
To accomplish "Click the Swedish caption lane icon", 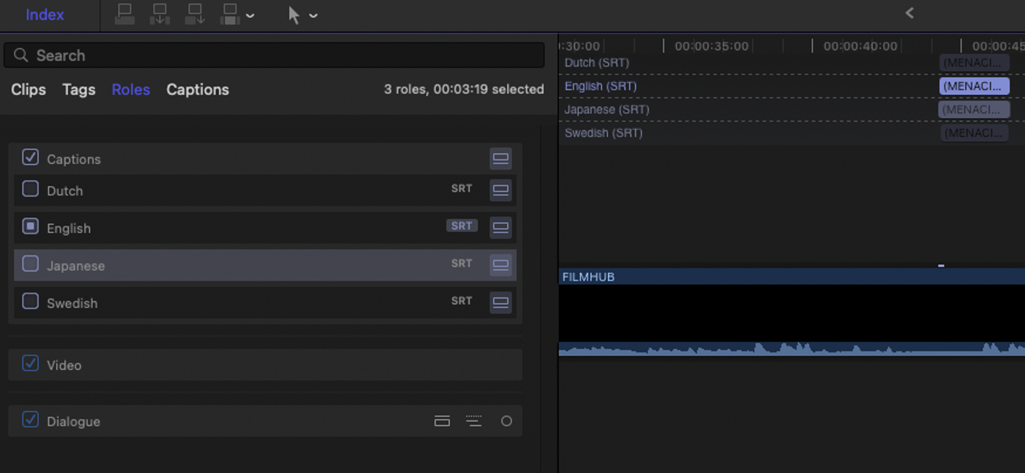I will tap(501, 302).
